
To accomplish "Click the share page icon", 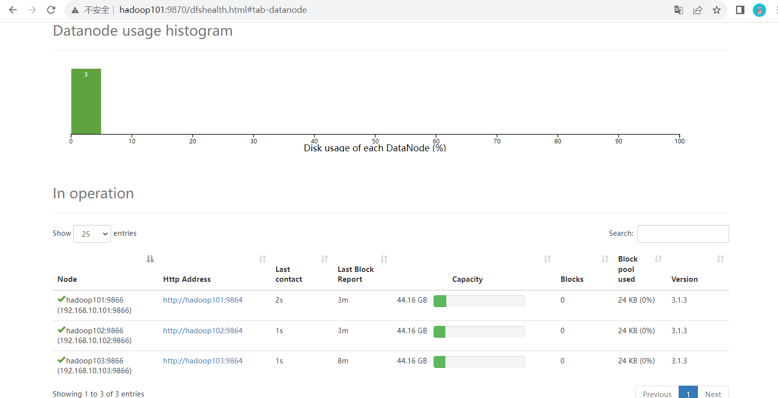I will [x=697, y=10].
